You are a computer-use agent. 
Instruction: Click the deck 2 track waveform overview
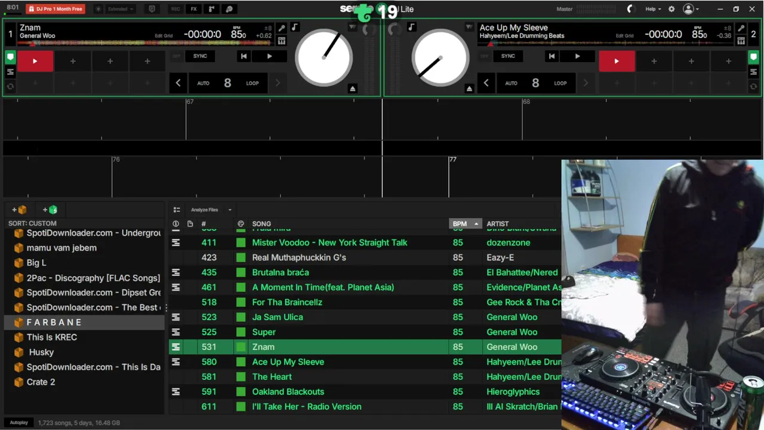click(x=606, y=43)
